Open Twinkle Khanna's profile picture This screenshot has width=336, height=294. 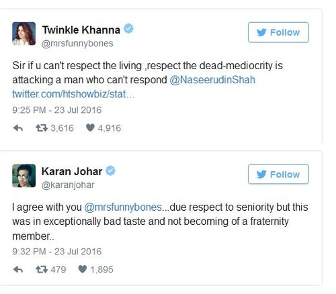(24, 34)
